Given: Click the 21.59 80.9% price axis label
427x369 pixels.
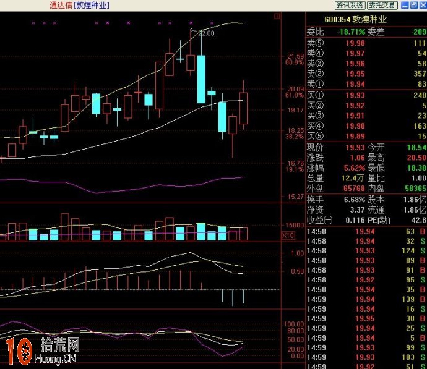Looking at the screenshot, I should [295, 59].
